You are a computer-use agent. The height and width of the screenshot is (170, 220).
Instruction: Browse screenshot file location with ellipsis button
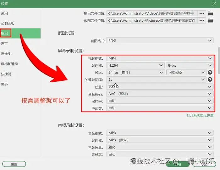click(x=202, y=20)
